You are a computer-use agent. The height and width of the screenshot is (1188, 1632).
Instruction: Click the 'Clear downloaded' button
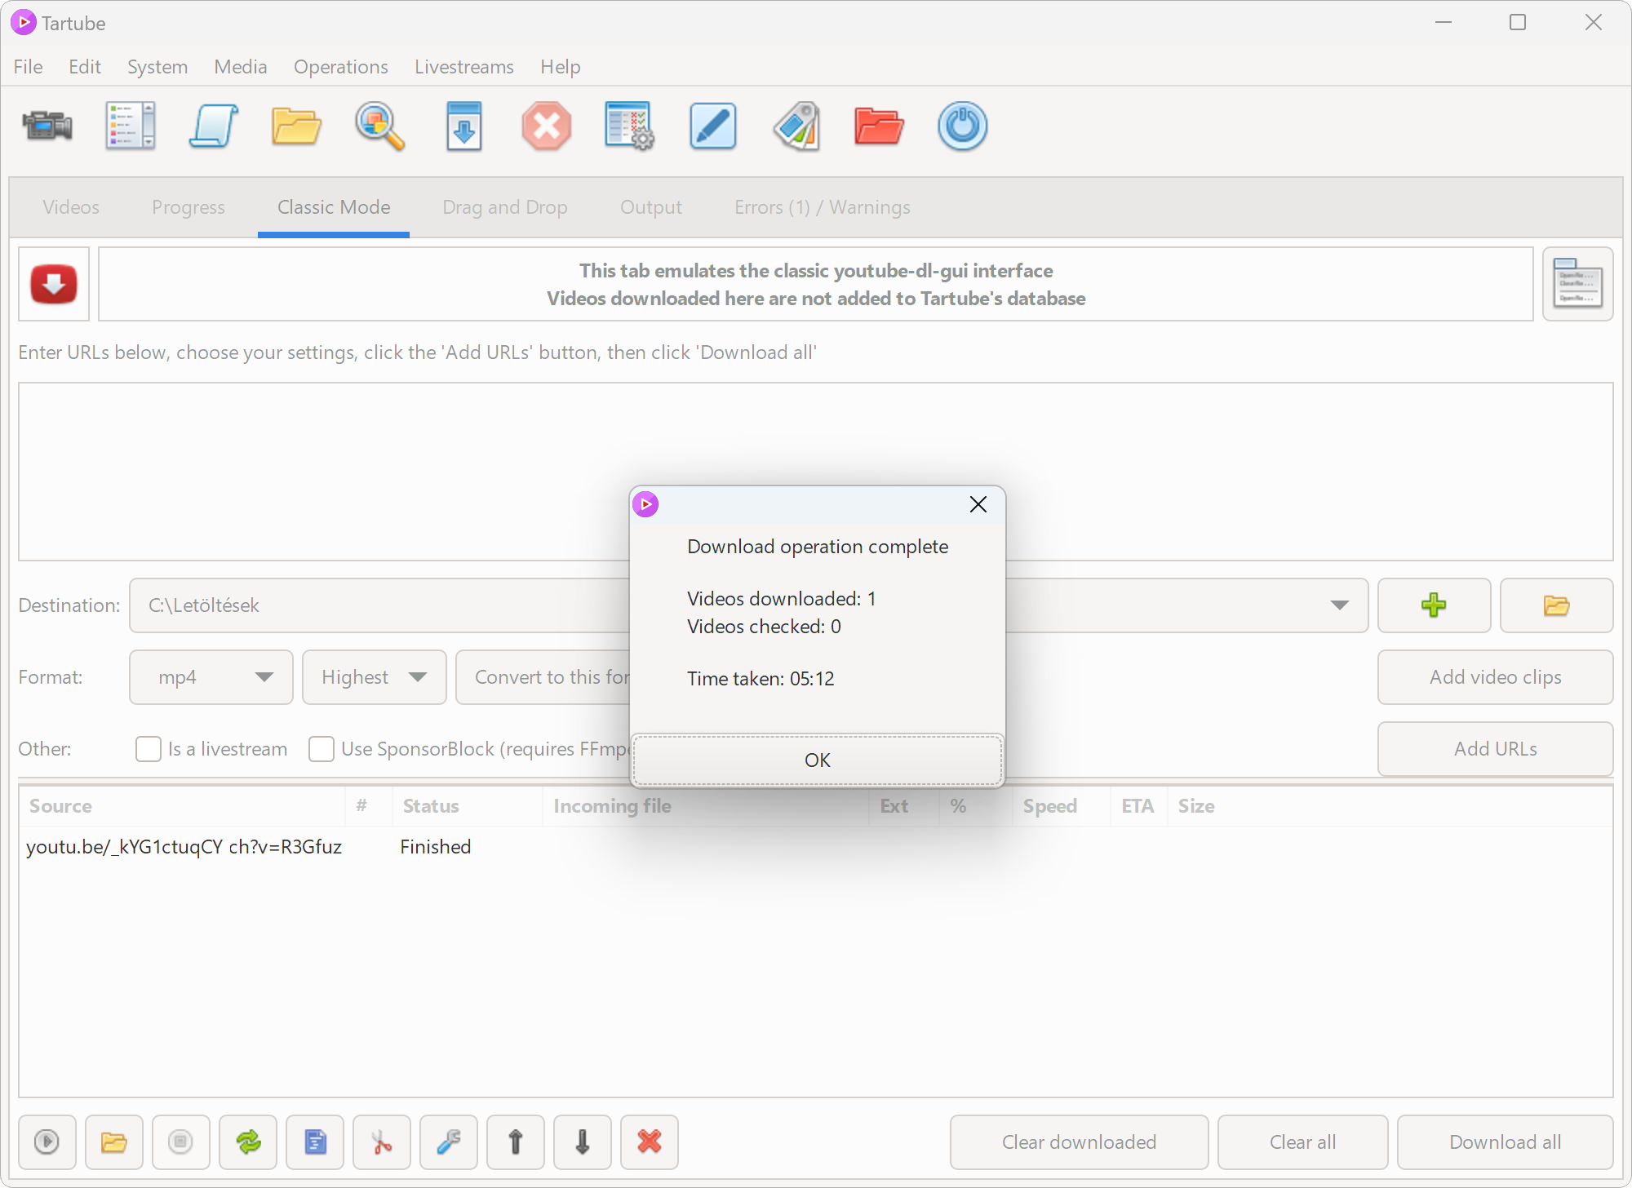click(x=1080, y=1142)
